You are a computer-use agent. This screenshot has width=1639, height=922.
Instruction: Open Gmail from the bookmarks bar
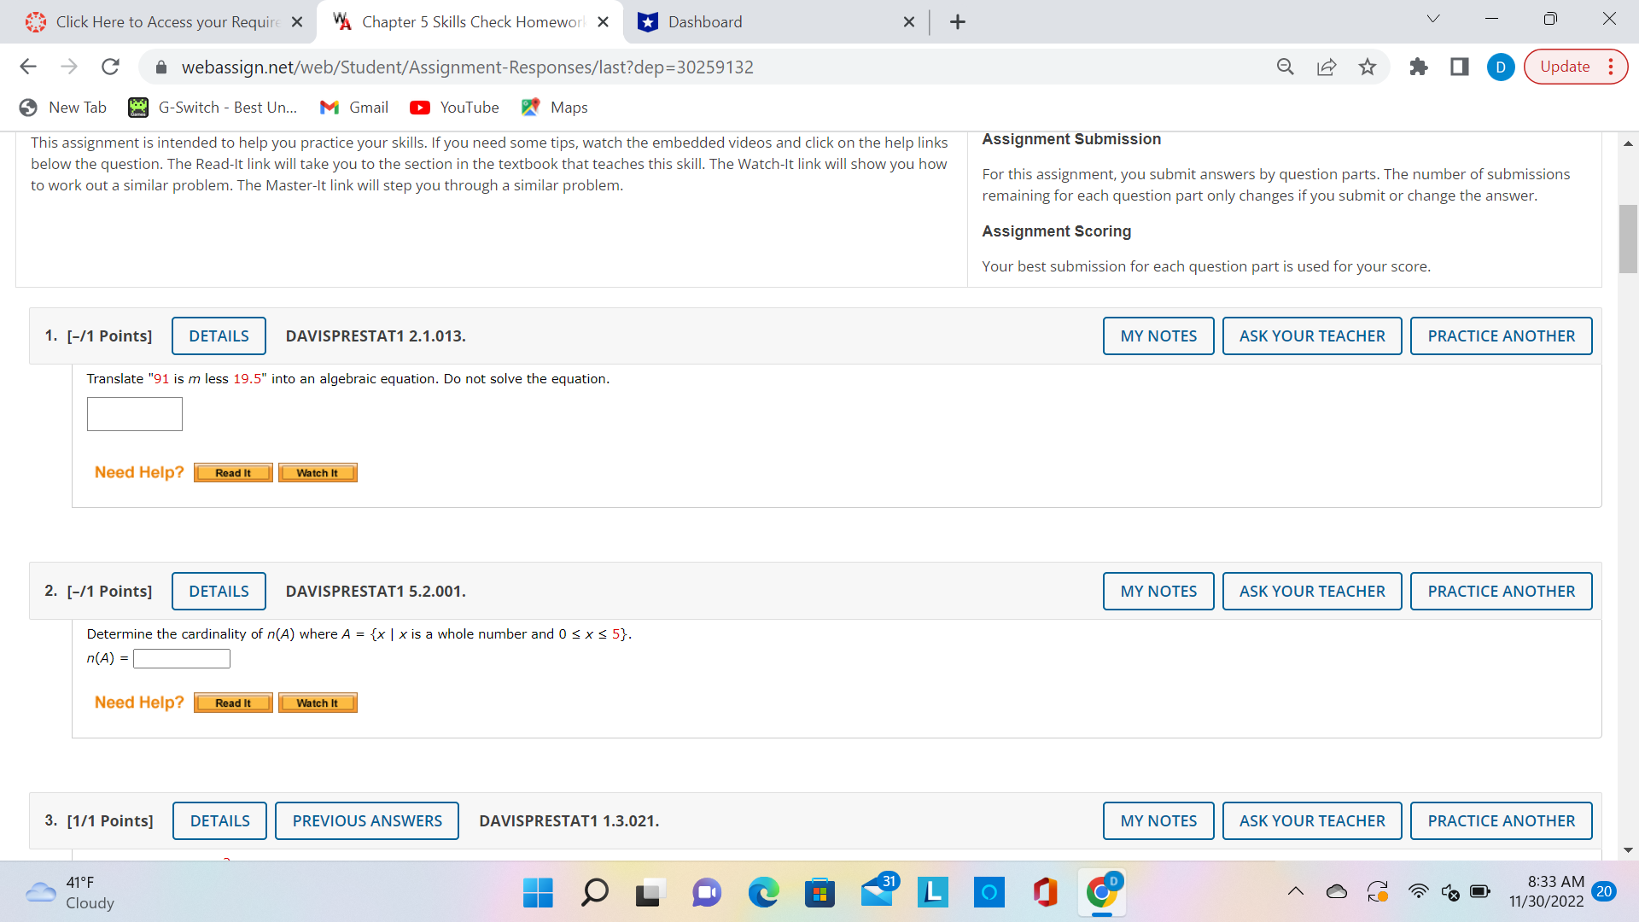tap(353, 108)
